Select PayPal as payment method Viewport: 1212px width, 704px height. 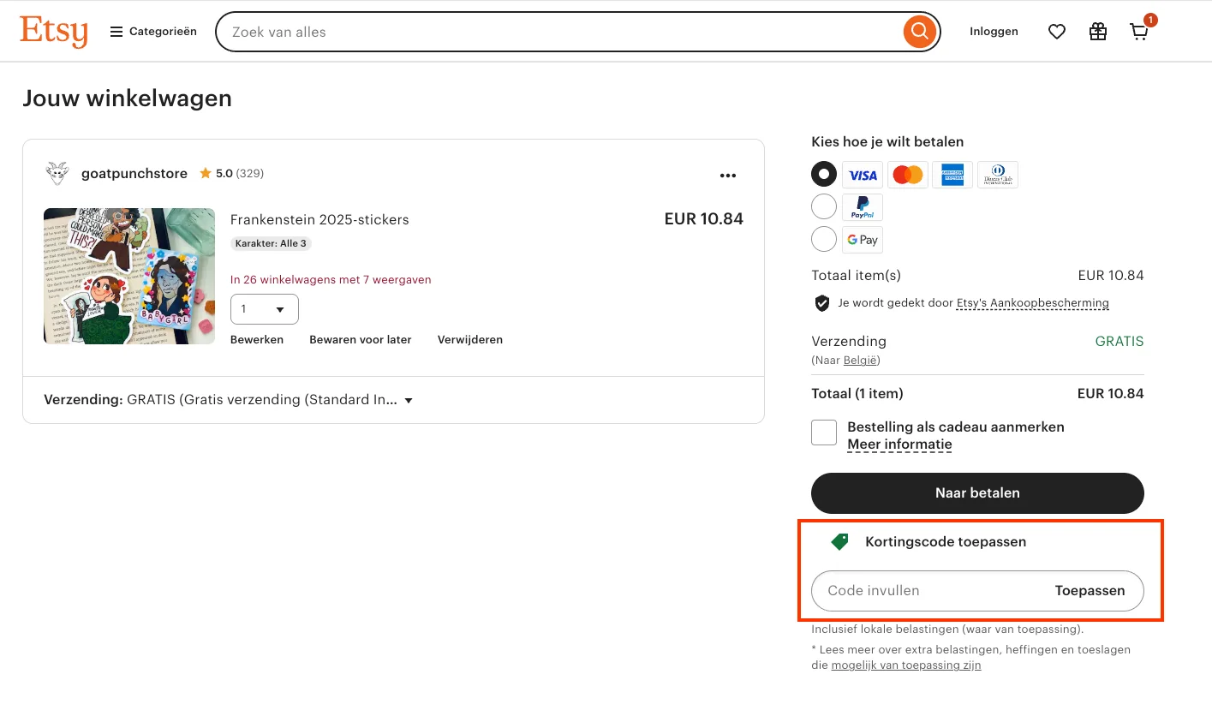coord(823,206)
